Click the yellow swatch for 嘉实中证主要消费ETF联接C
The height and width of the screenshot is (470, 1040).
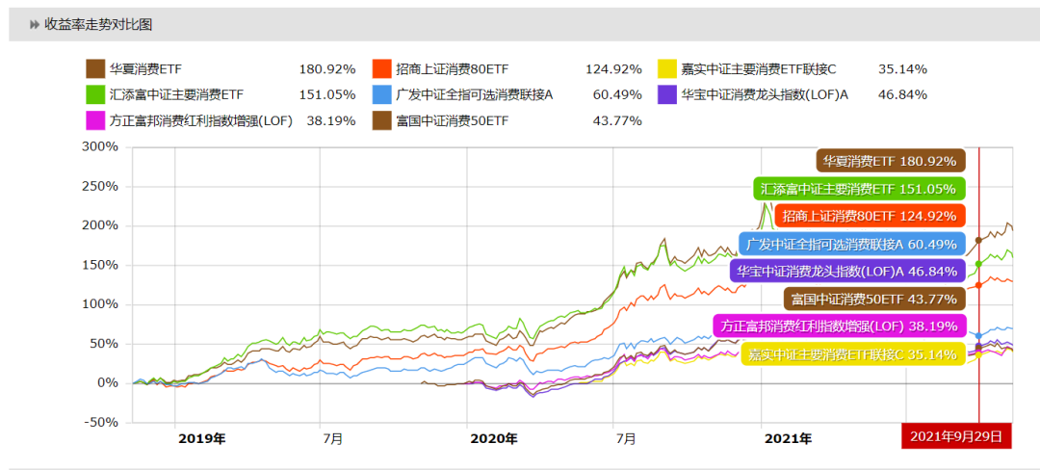[666, 69]
